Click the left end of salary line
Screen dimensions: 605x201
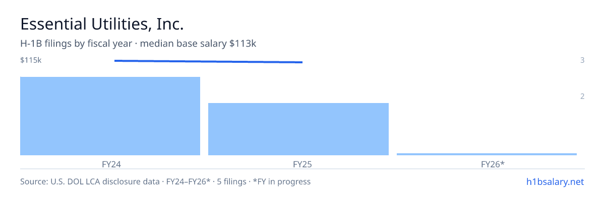[115, 60]
